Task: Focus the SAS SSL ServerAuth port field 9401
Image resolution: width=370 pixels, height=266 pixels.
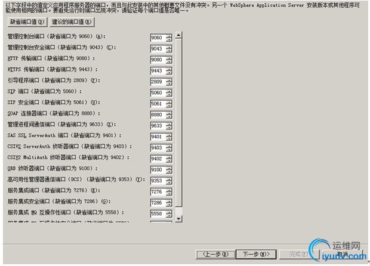Action: [158, 137]
